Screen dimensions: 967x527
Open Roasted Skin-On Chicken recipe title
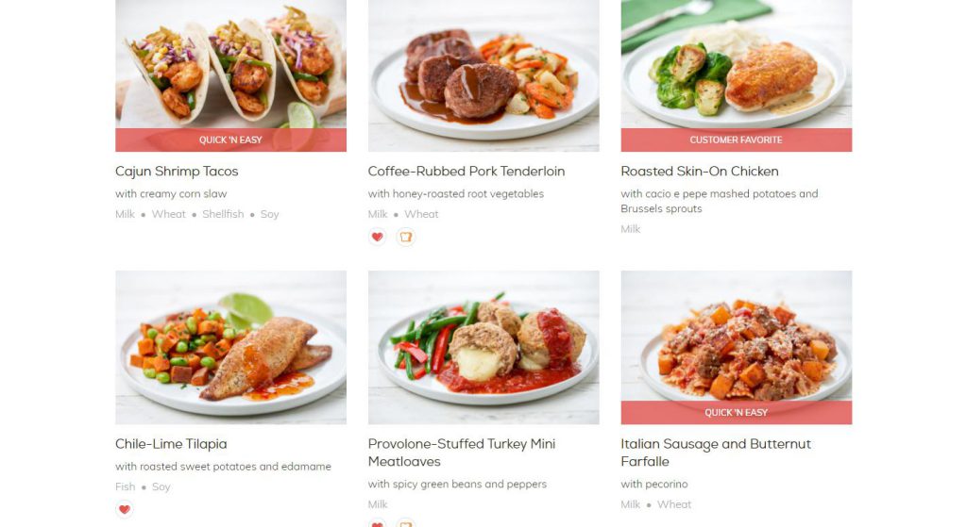[x=700, y=172]
